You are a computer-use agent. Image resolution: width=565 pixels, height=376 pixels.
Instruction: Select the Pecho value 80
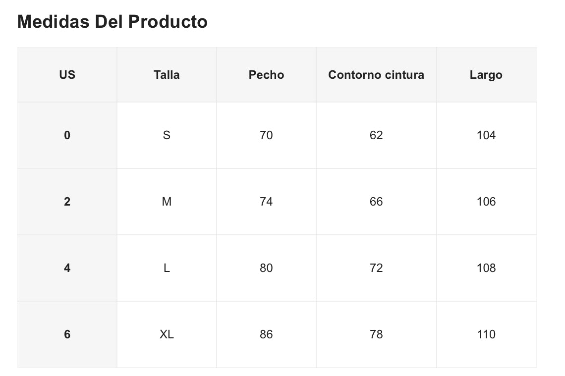(266, 268)
